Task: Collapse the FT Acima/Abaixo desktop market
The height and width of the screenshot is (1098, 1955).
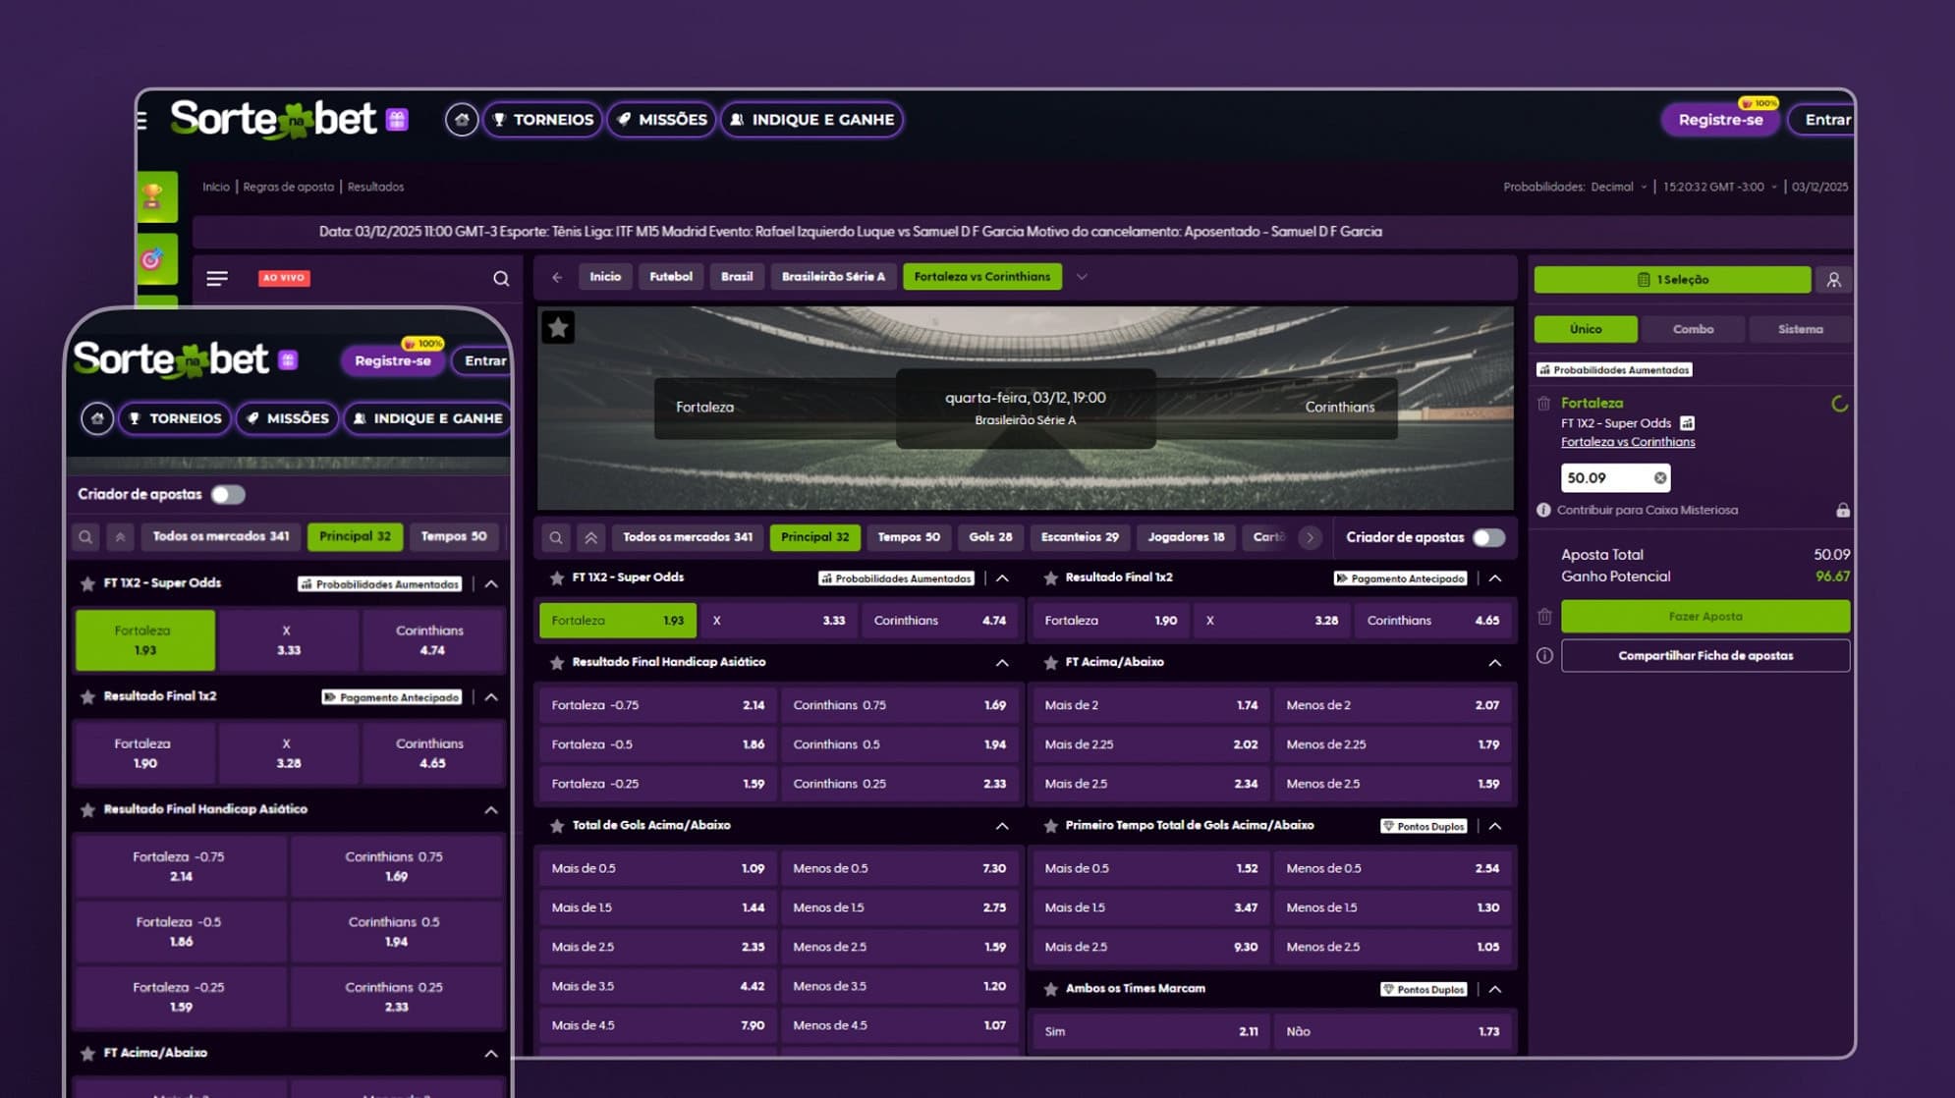Action: (x=1494, y=663)
